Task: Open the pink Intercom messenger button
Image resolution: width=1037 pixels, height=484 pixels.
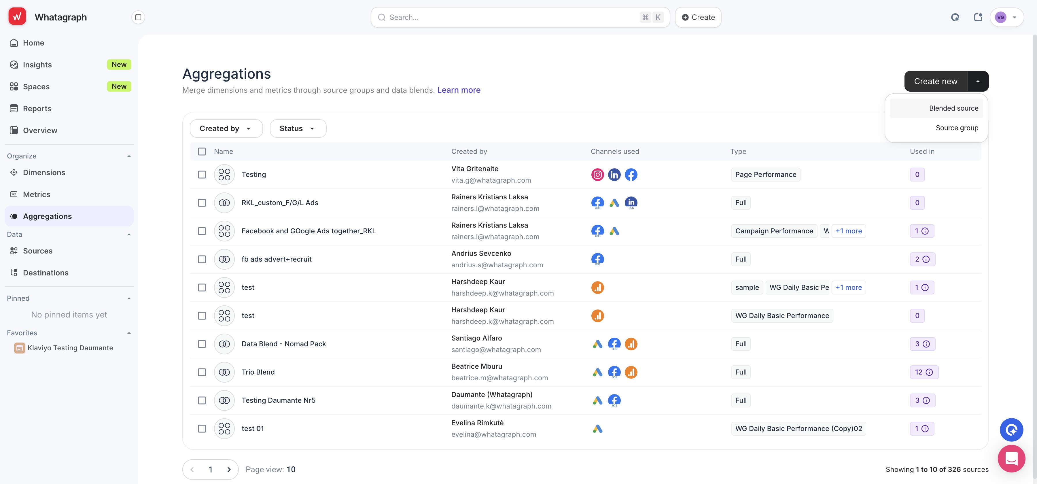Action: pyautogui.click(x=1011, y=458)
